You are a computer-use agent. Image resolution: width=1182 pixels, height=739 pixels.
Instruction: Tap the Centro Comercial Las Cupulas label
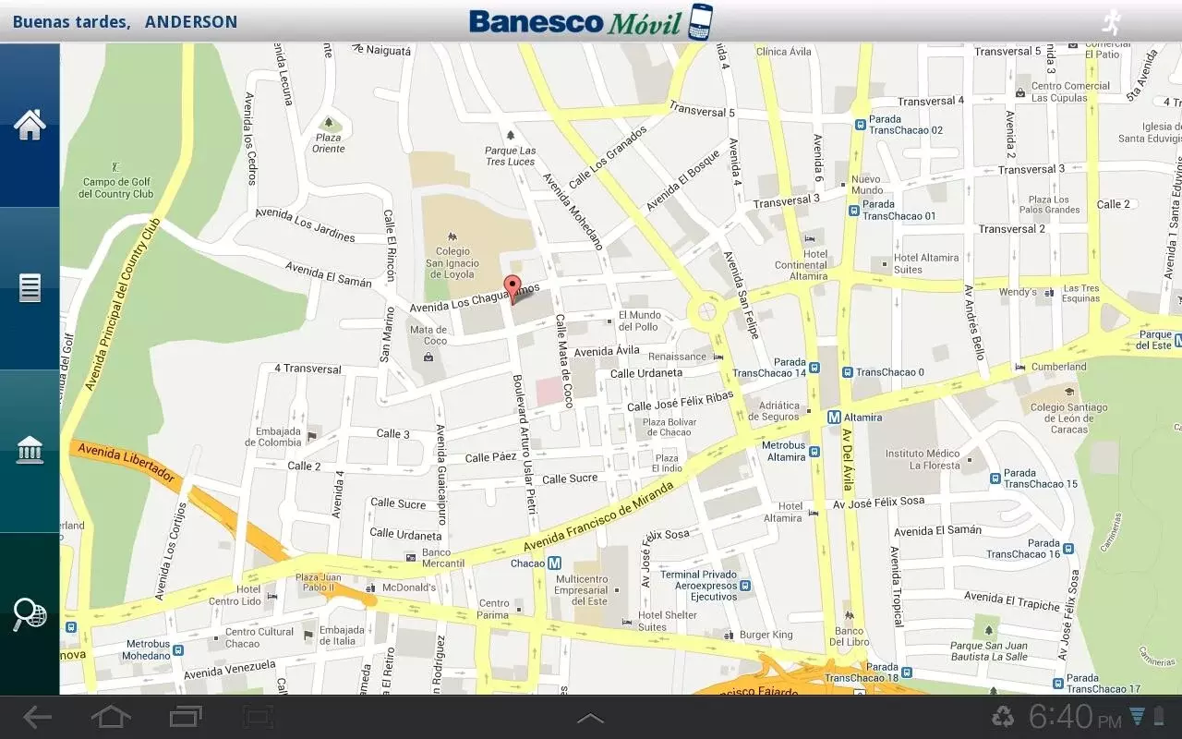pos(1070,91)
